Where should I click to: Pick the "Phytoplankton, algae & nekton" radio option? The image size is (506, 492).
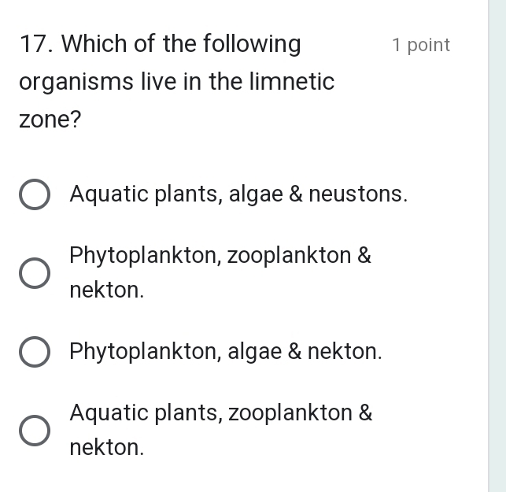pyautogui.click(x=35, y=352)
